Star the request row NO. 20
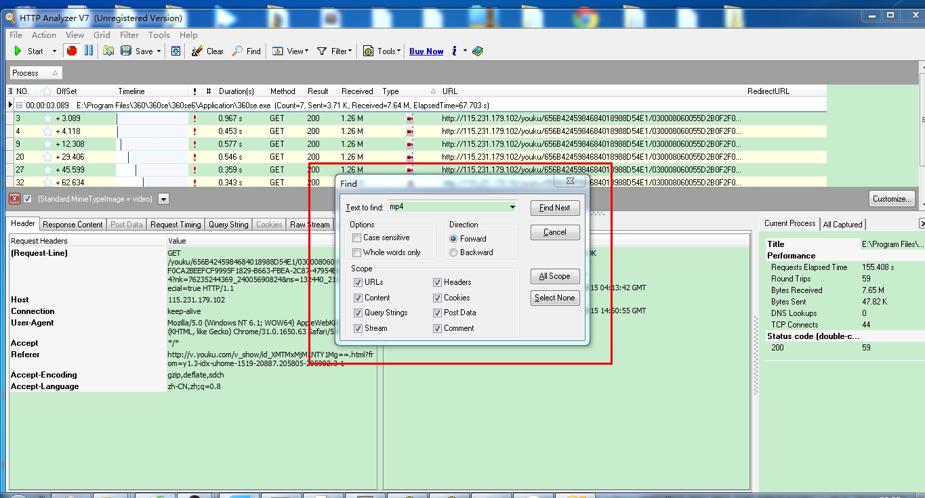This screenshot has width=925, height=498. 47,157
